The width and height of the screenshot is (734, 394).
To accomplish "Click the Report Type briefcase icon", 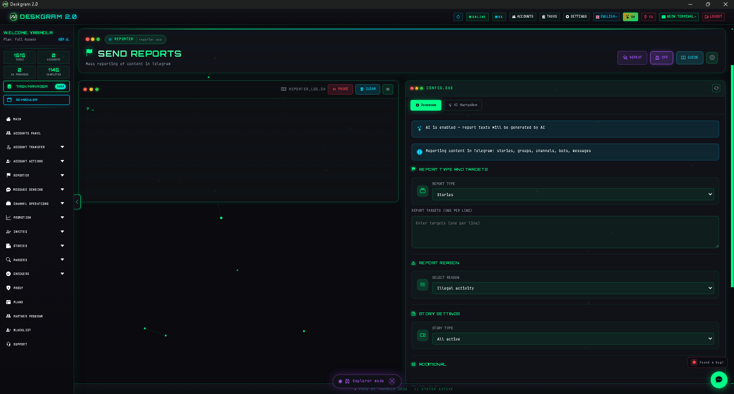I will [423, 191].
